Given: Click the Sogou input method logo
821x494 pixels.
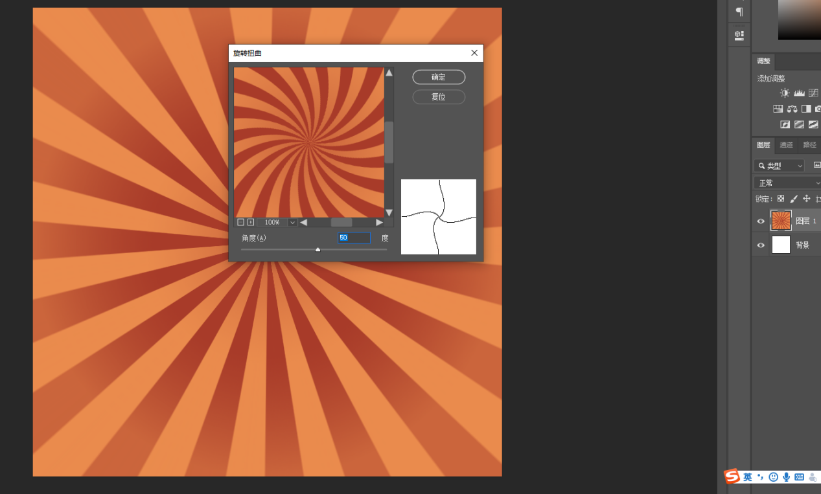Looking at the screenshot, I should coord(732,477).
